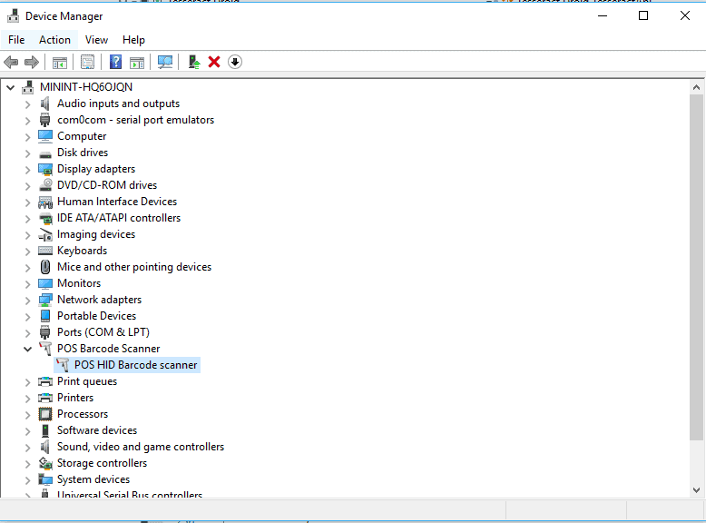Minimize the Device Manager window
Screen dimensions: 706x523
[x=603, y=15]
